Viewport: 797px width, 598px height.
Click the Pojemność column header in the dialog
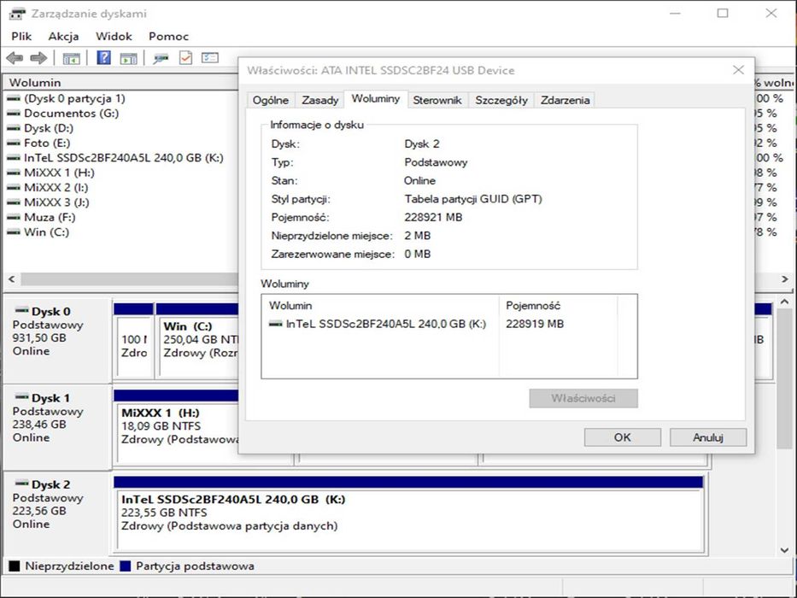pyautogui.click(x=558, y=306)
